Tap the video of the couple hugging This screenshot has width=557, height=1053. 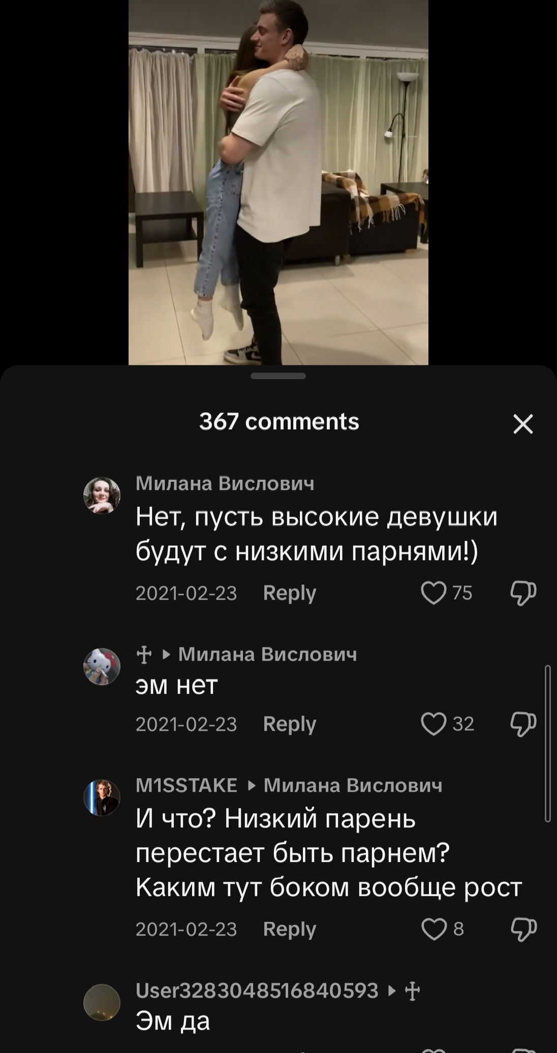click(278, 182)
